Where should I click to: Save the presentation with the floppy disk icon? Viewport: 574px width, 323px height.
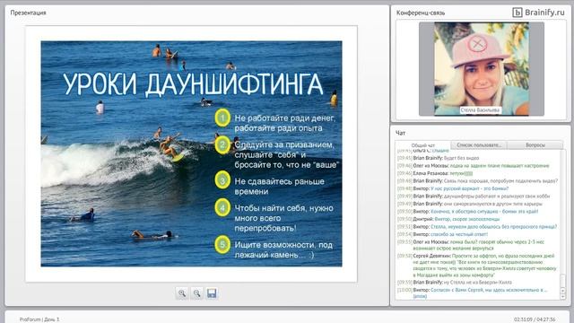tap(212, 293)
